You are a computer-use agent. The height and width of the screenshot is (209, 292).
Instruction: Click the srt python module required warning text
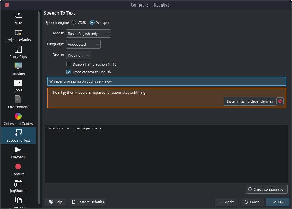click(99, 93)
